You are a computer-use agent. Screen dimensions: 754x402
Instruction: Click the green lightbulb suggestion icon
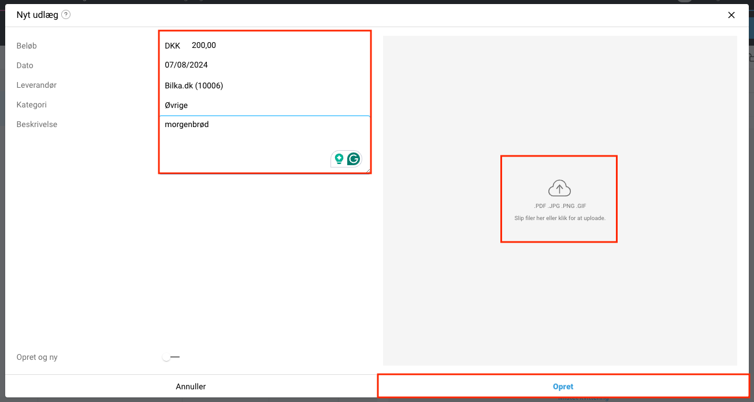(339, 159)
